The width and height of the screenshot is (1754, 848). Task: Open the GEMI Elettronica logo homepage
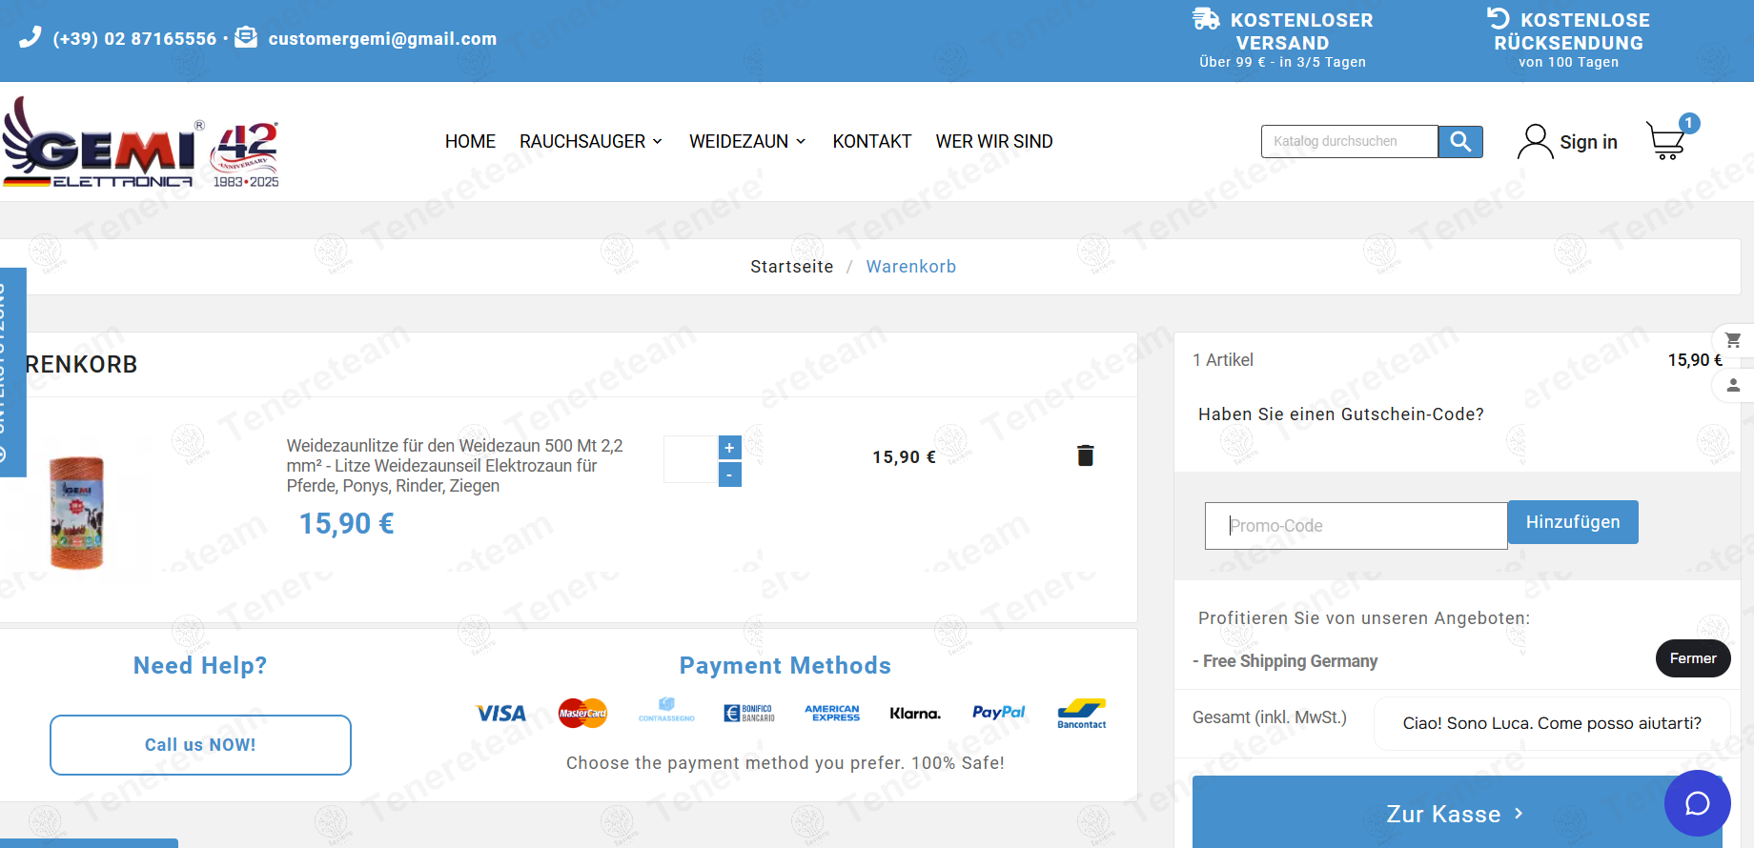[x=104, y=142]
